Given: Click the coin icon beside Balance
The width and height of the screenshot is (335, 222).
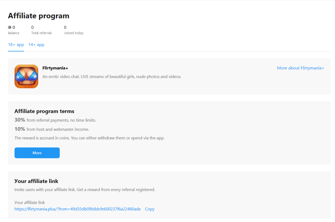Looking at the screenshot, I should click(x=10, y=27).
